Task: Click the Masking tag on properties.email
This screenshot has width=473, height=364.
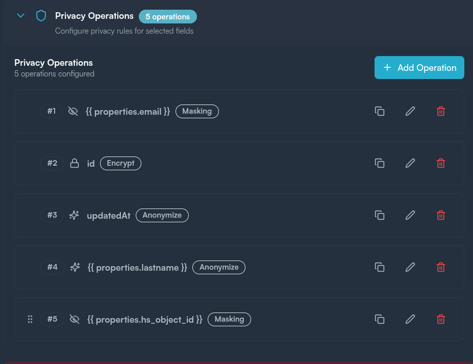Action: pos(197,111)
